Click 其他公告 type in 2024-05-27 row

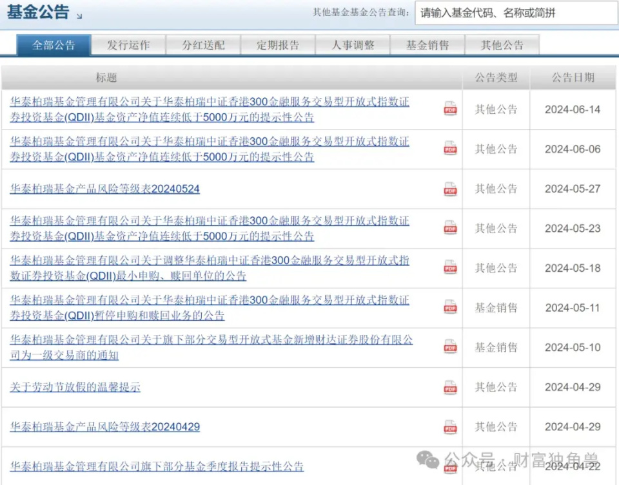tap(496, 189)
